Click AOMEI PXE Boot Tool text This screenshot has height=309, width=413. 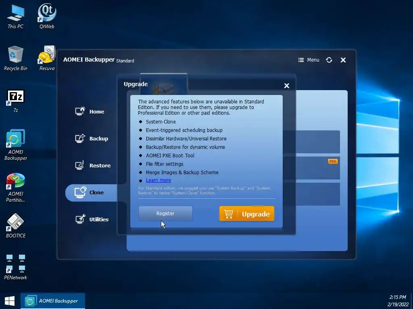pos(170,155)
